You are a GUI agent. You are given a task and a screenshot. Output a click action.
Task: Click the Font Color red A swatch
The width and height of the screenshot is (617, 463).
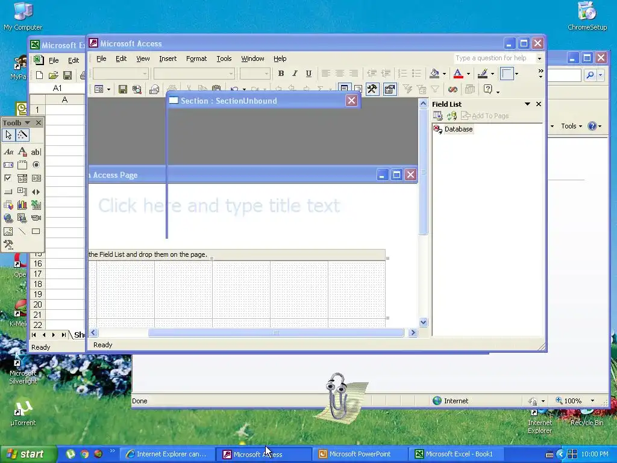point(458,73)
